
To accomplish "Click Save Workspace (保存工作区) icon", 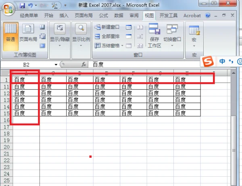I will 154,35.
